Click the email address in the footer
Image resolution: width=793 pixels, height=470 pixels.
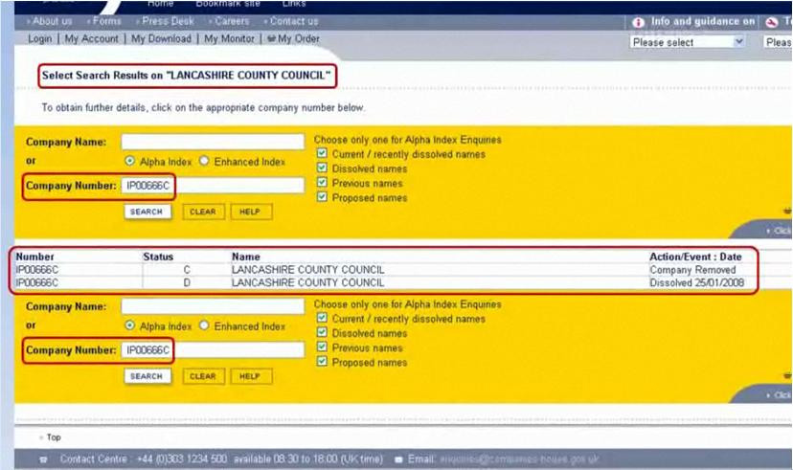[x=519, y=459]
